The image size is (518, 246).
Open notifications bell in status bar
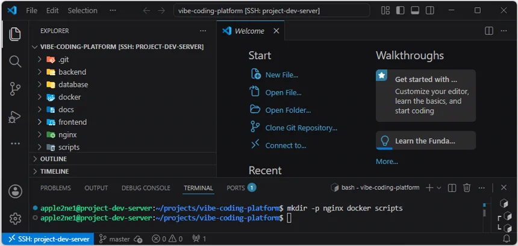point(507,239)
